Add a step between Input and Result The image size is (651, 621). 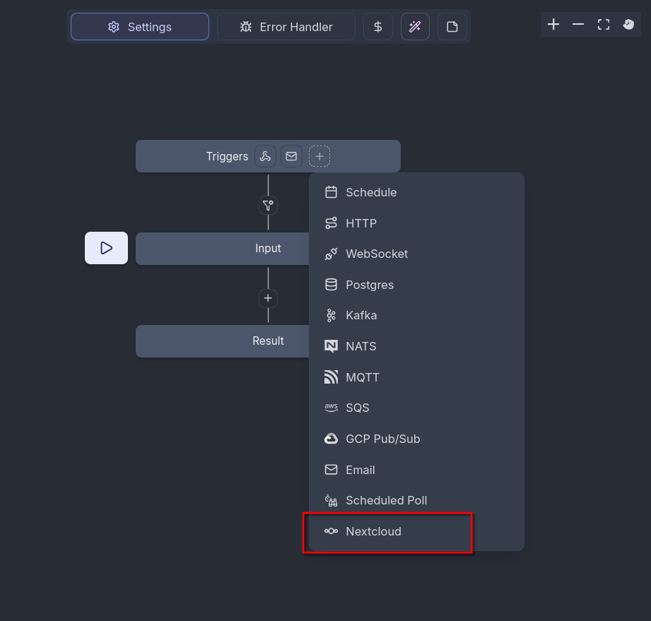tap(268, 297)
